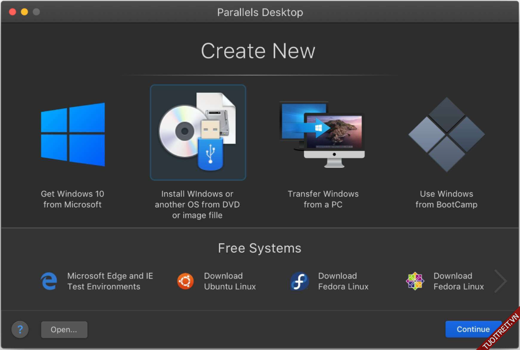
Task: Minimize window using the yellow button
Action: click(24, 12)
